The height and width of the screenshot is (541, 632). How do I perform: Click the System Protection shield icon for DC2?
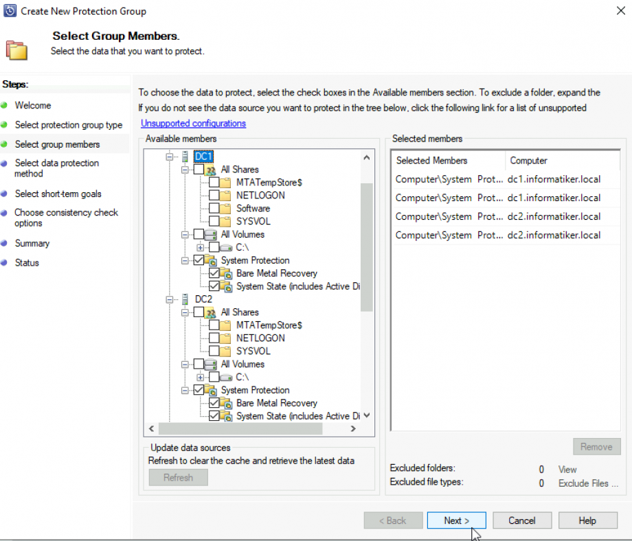211,390
